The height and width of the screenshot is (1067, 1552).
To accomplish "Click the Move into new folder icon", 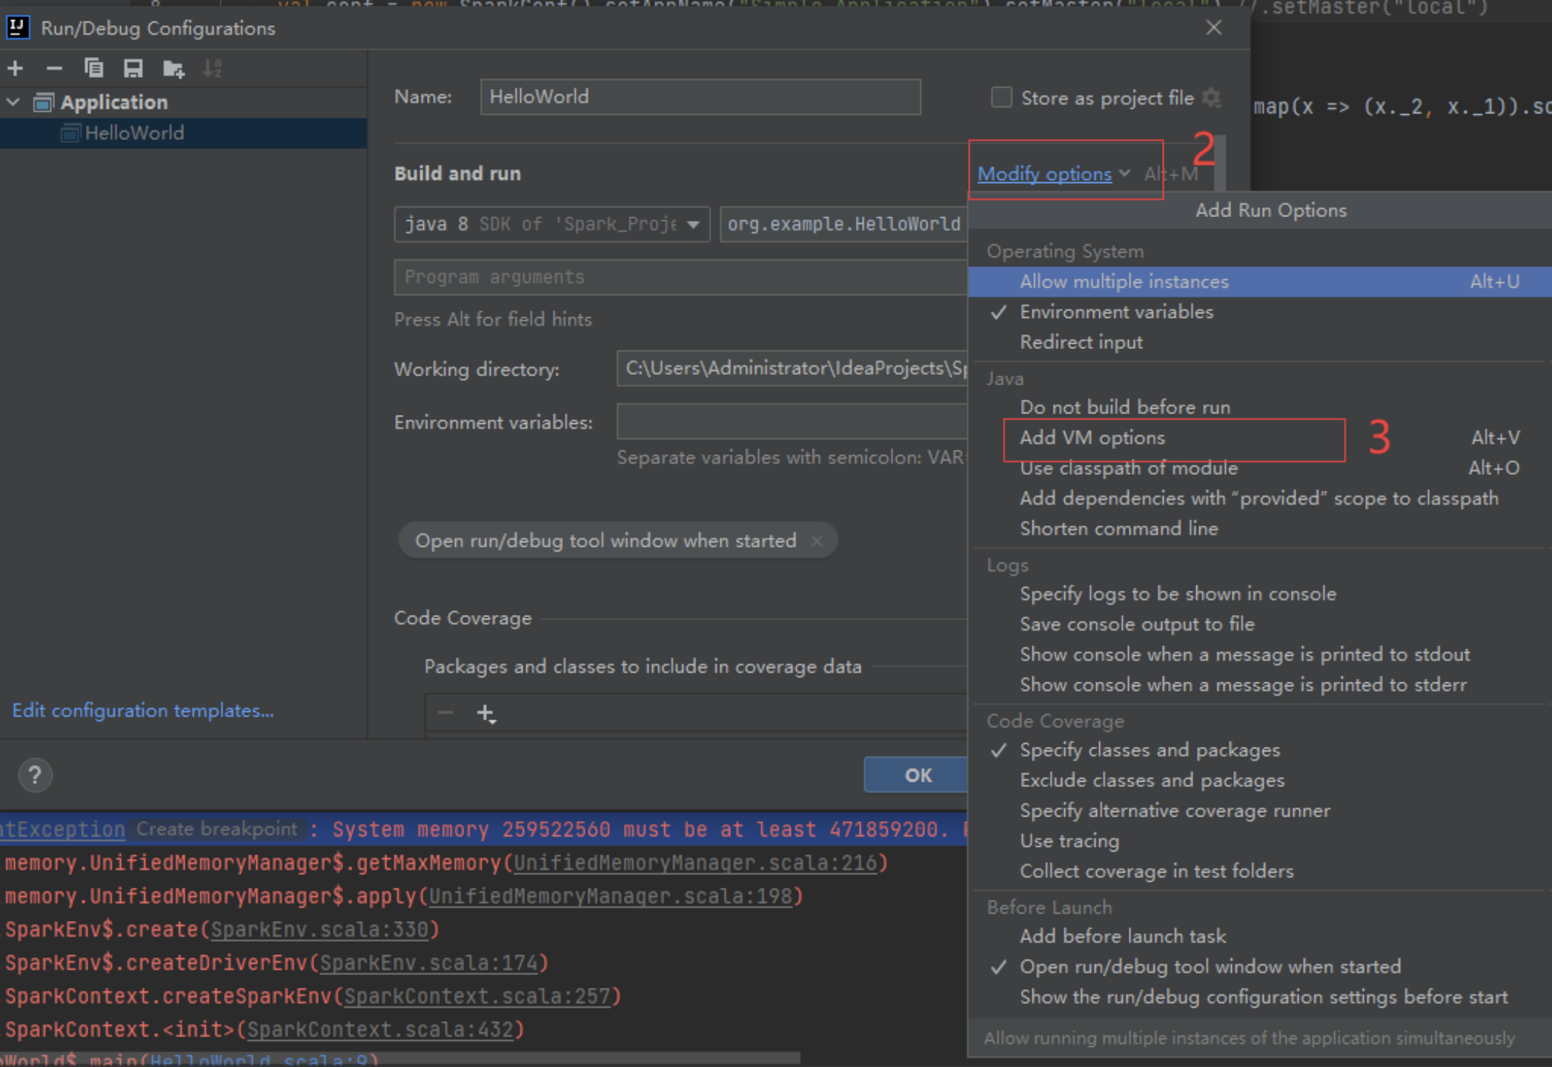I will click(x=173, y=69).
